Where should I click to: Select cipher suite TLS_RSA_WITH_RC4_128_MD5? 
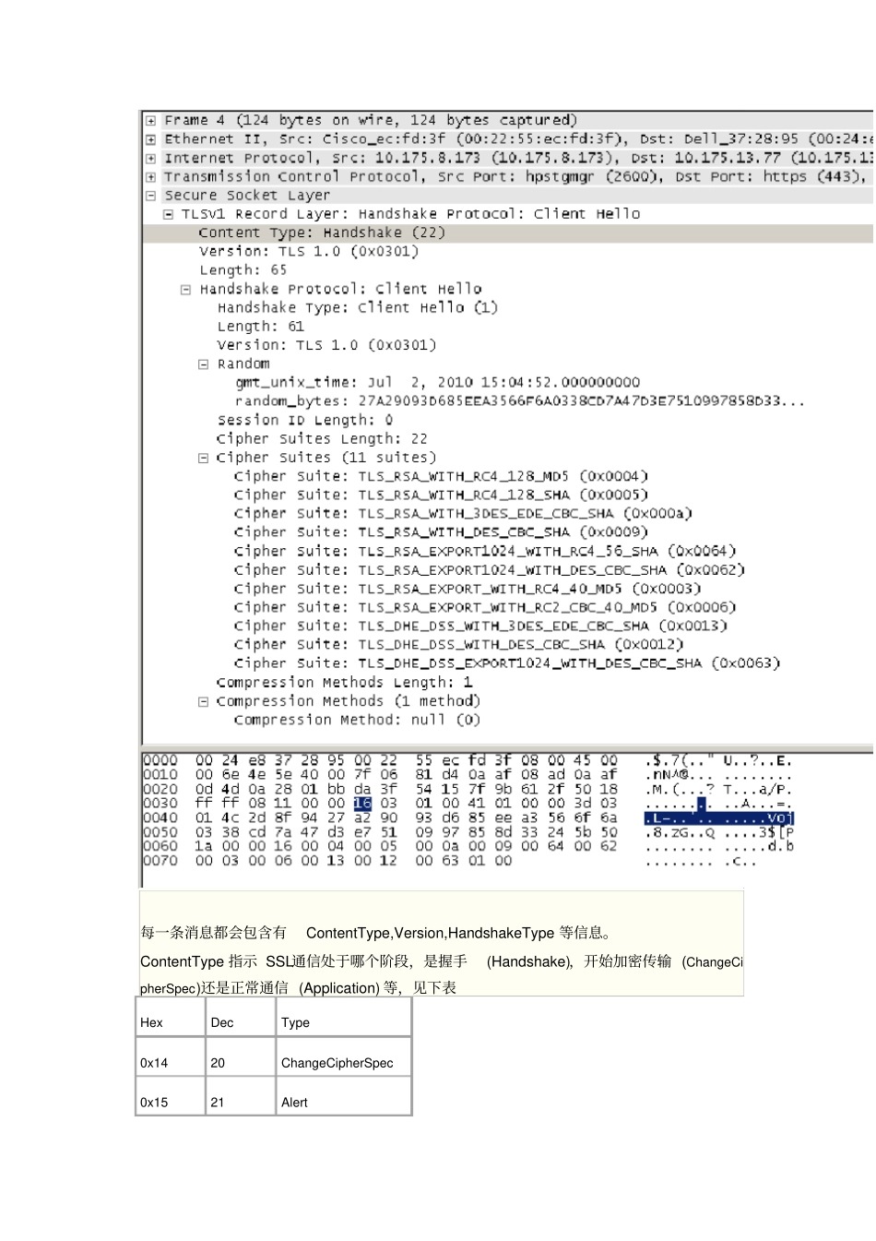[441, 476]
